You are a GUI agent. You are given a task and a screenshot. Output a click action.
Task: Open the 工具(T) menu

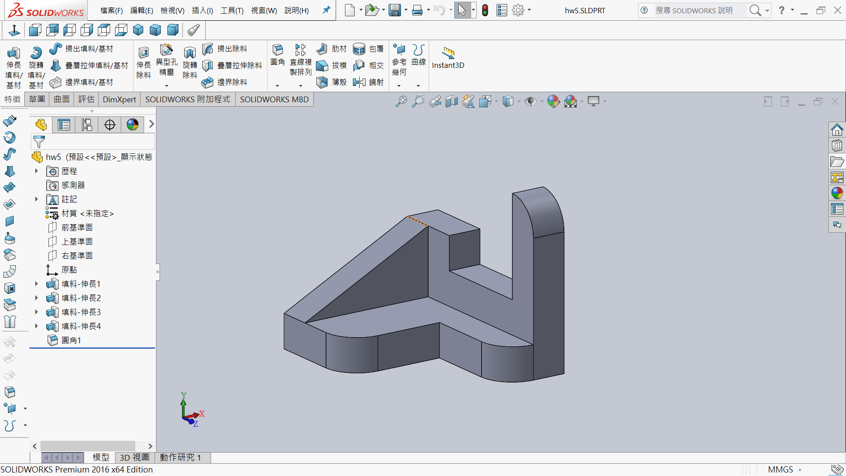coord(232,10)
